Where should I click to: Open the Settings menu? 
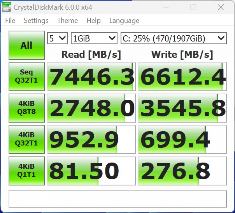36,21
